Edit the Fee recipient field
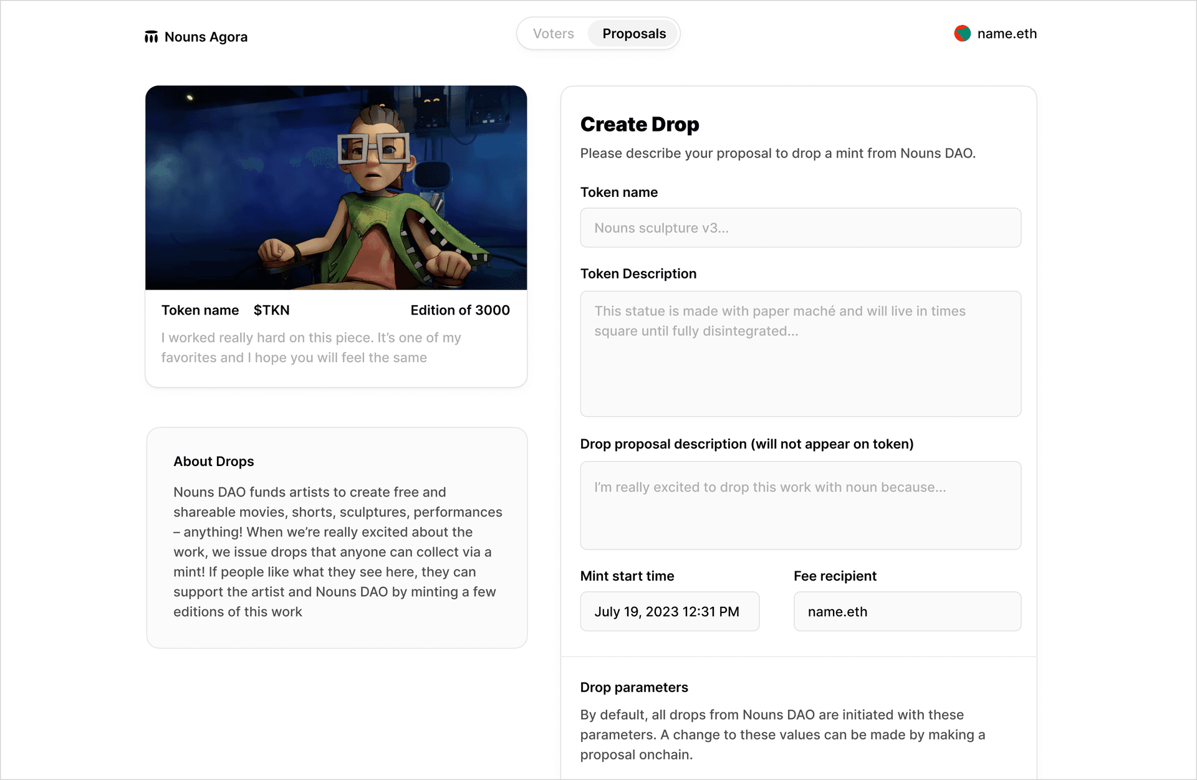Image resolution: width=1197 pixels, height=780 pixels. pyautogui.click(x=906, y=612)
